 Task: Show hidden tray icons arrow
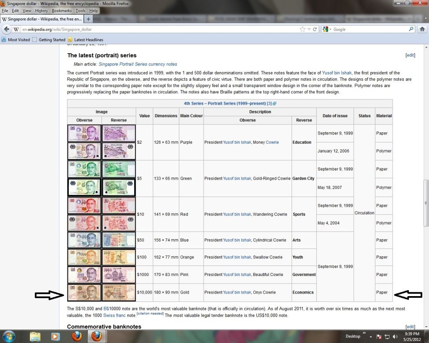tap(371, 336)
